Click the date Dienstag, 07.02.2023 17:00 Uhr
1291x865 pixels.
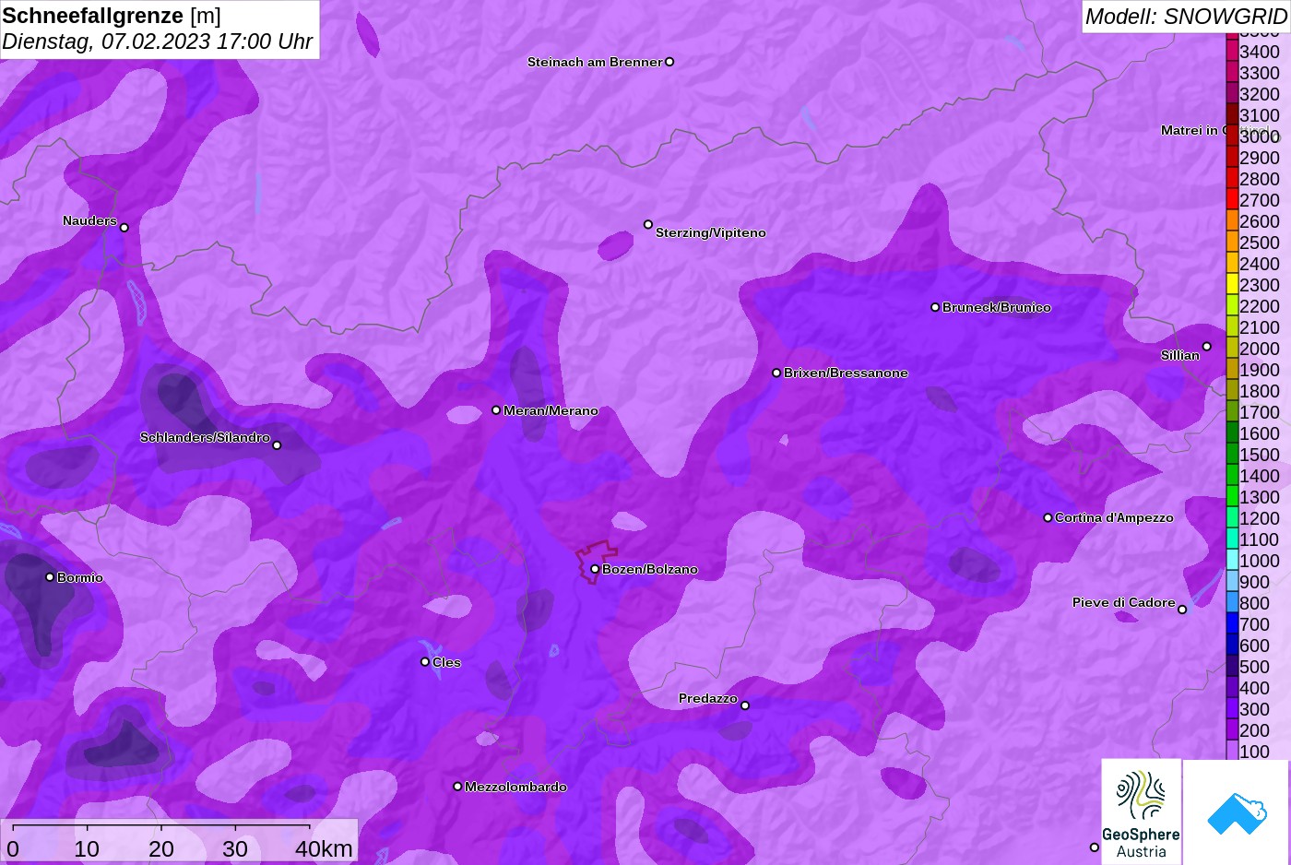[158, 41]
